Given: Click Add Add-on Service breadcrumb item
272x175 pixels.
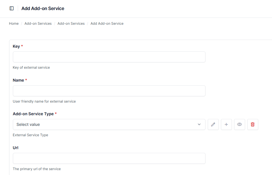Looking at the screenshot, I should (107, 24).
